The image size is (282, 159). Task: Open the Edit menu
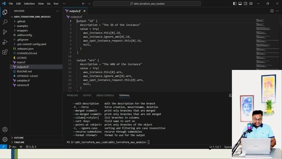(19, 4)
